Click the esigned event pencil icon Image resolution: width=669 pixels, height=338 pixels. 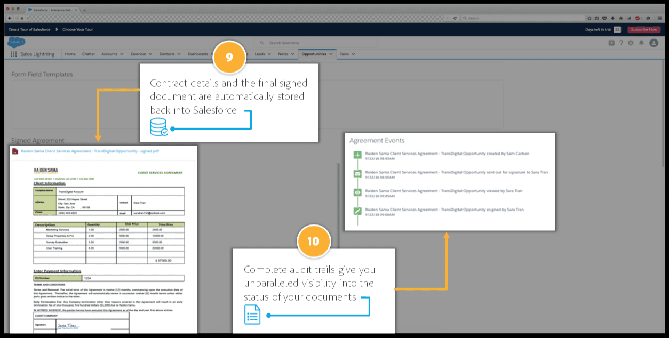[357, 211]
